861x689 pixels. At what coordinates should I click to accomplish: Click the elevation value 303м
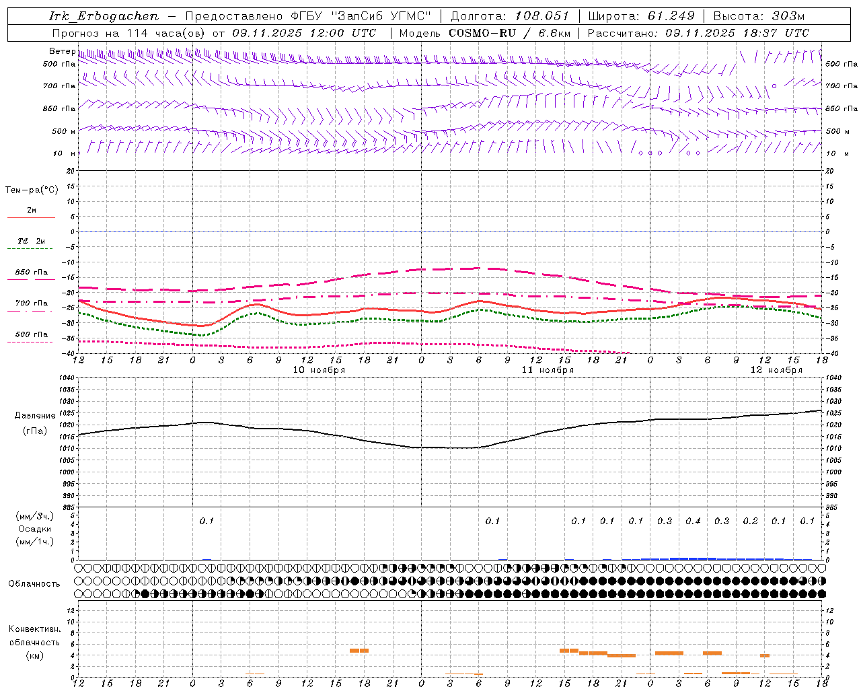(x=789, y=16)
